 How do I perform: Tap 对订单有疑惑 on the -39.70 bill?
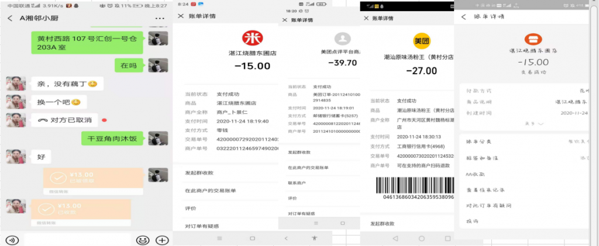pos(301,214)
